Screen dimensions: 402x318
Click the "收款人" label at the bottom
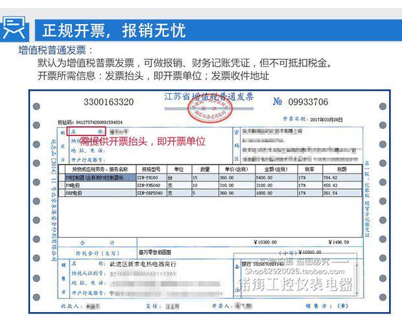71,306
